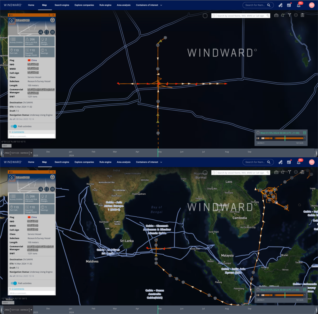The image size is (318, 314).
Task: Click vessel alert bell in bottom vessel panel
Action: (x=52, y=177)
